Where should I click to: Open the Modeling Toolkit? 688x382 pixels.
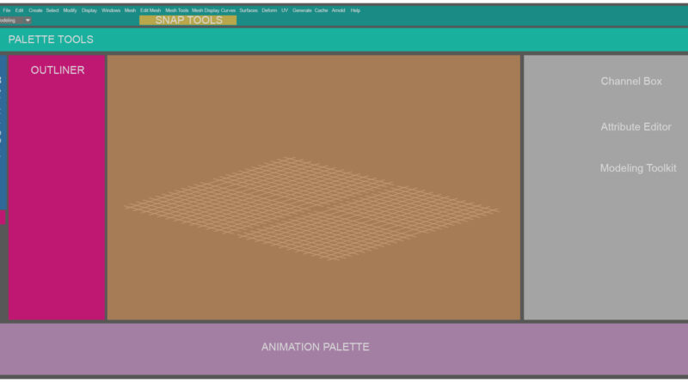638,168
